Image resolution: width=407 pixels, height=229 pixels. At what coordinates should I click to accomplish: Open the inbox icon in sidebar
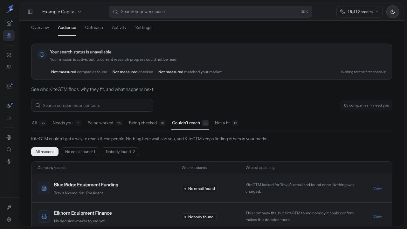pos(9,87)
